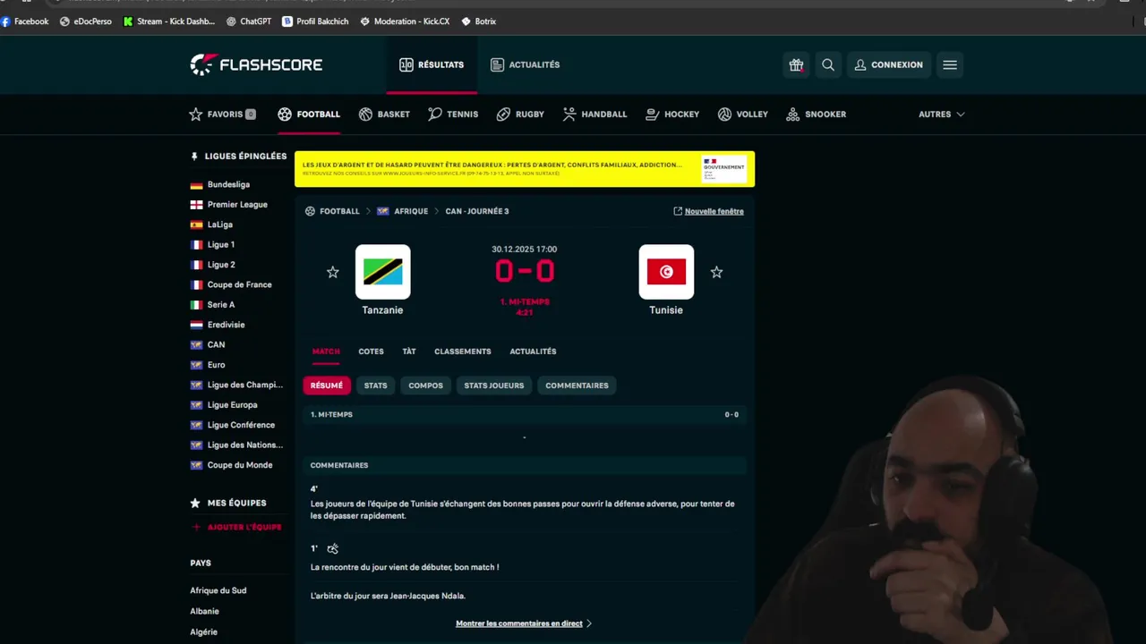Click the Connexion button
Image resolution: width=1146 pixels, height=644 pixels.
coord(889,64)
